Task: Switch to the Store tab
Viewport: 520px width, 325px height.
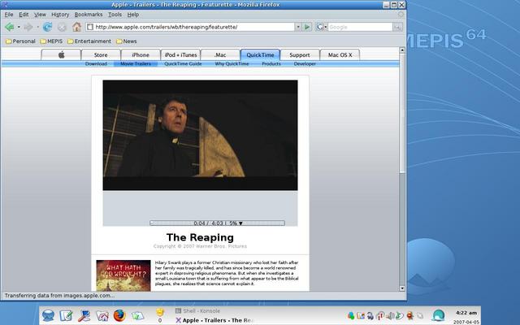Action: click(101, 54)
